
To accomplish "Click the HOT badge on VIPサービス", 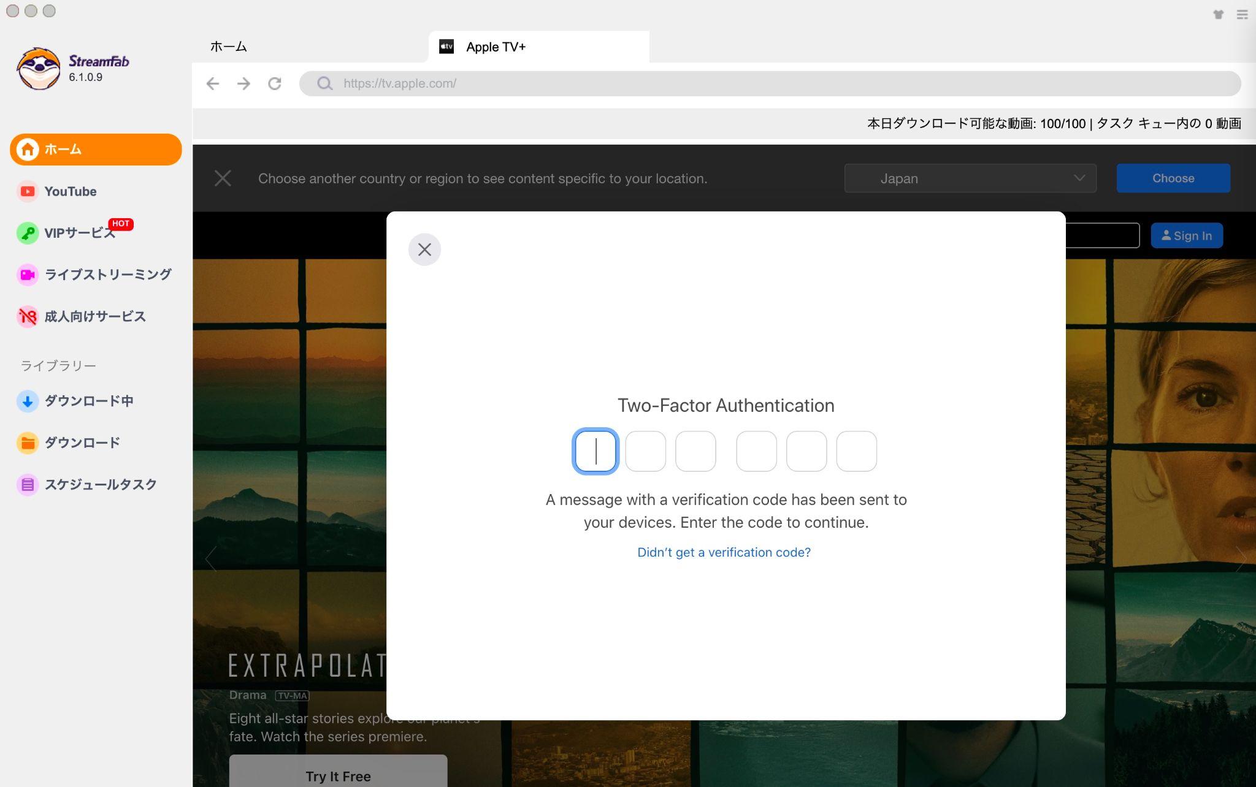I will tap(121, 224).
